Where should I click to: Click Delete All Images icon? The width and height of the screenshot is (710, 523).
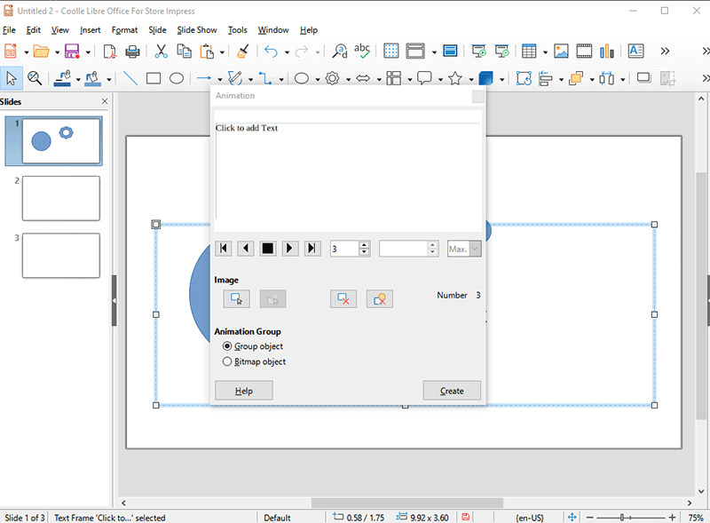tap(379, 299)
